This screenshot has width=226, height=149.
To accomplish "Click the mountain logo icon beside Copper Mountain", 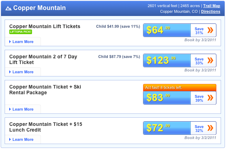I will [x=9, y=8].
